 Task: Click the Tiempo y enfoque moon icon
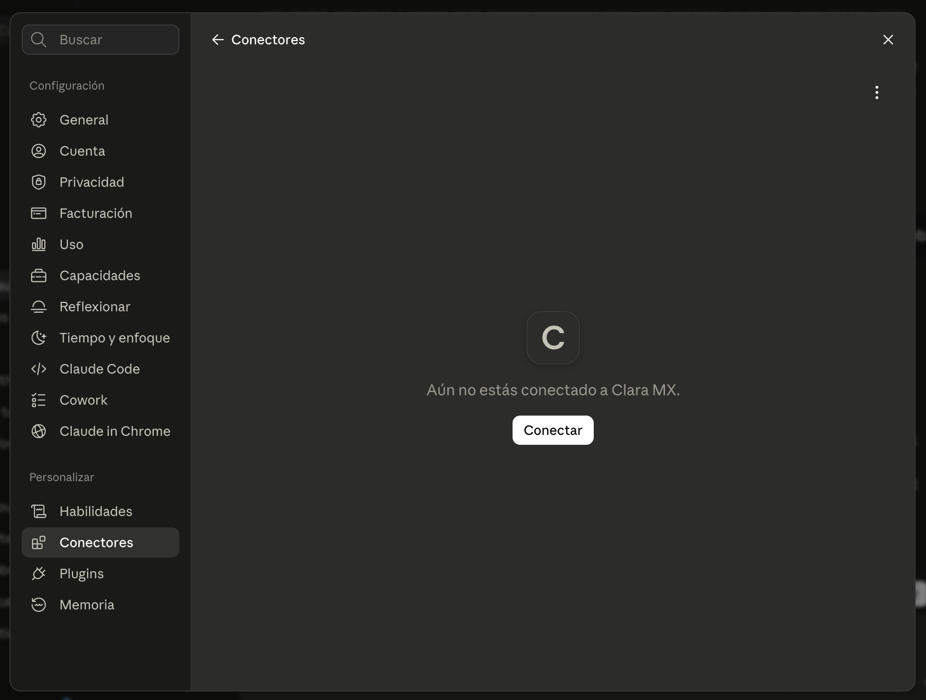[39, 338]
